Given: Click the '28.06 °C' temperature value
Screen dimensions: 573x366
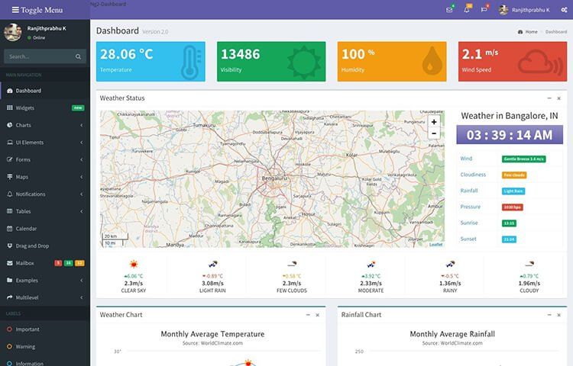Looking at the screenshot, I should [126, 54].
